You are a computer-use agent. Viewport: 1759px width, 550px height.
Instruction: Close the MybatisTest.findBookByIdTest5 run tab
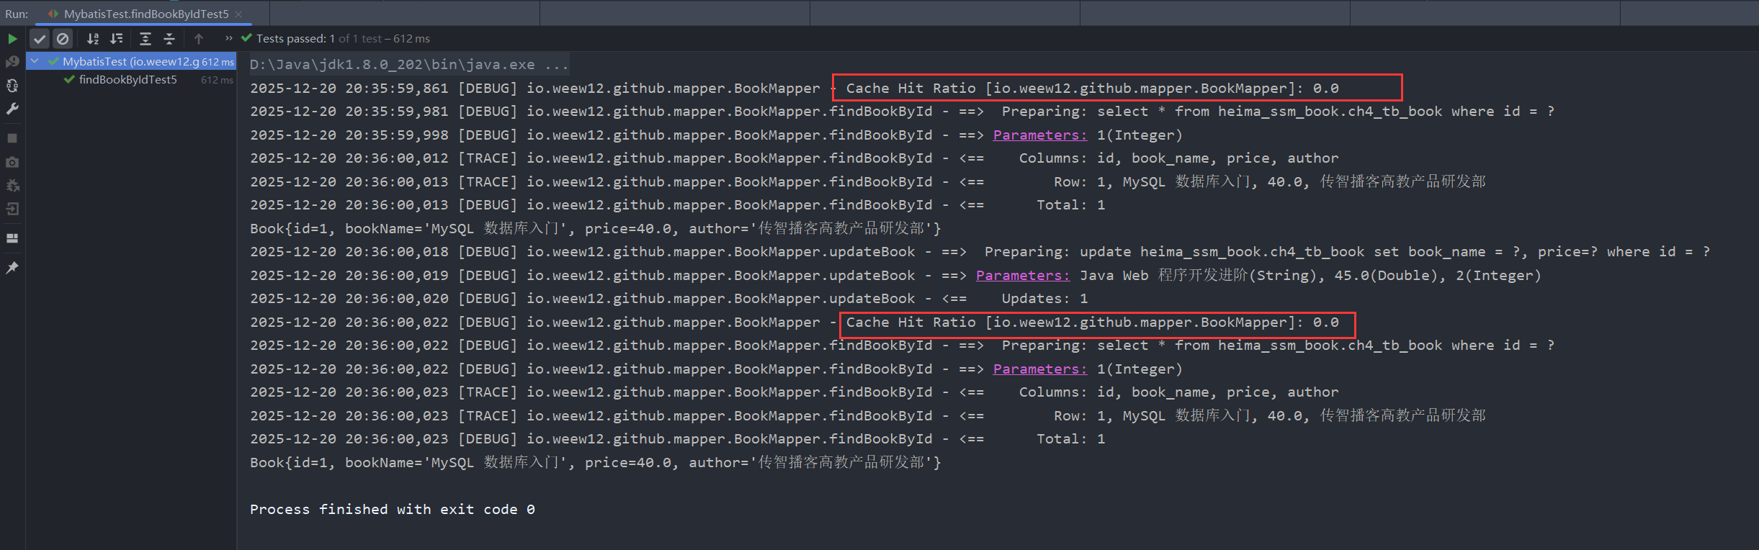tap(238, 14)
